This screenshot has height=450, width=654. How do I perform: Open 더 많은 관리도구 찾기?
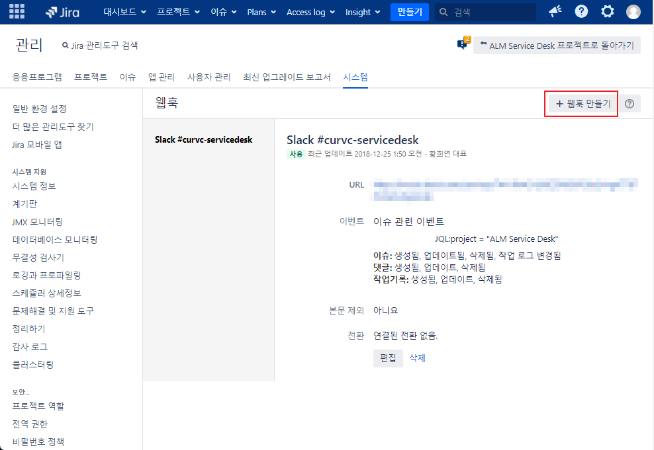(x=53, y=127)
